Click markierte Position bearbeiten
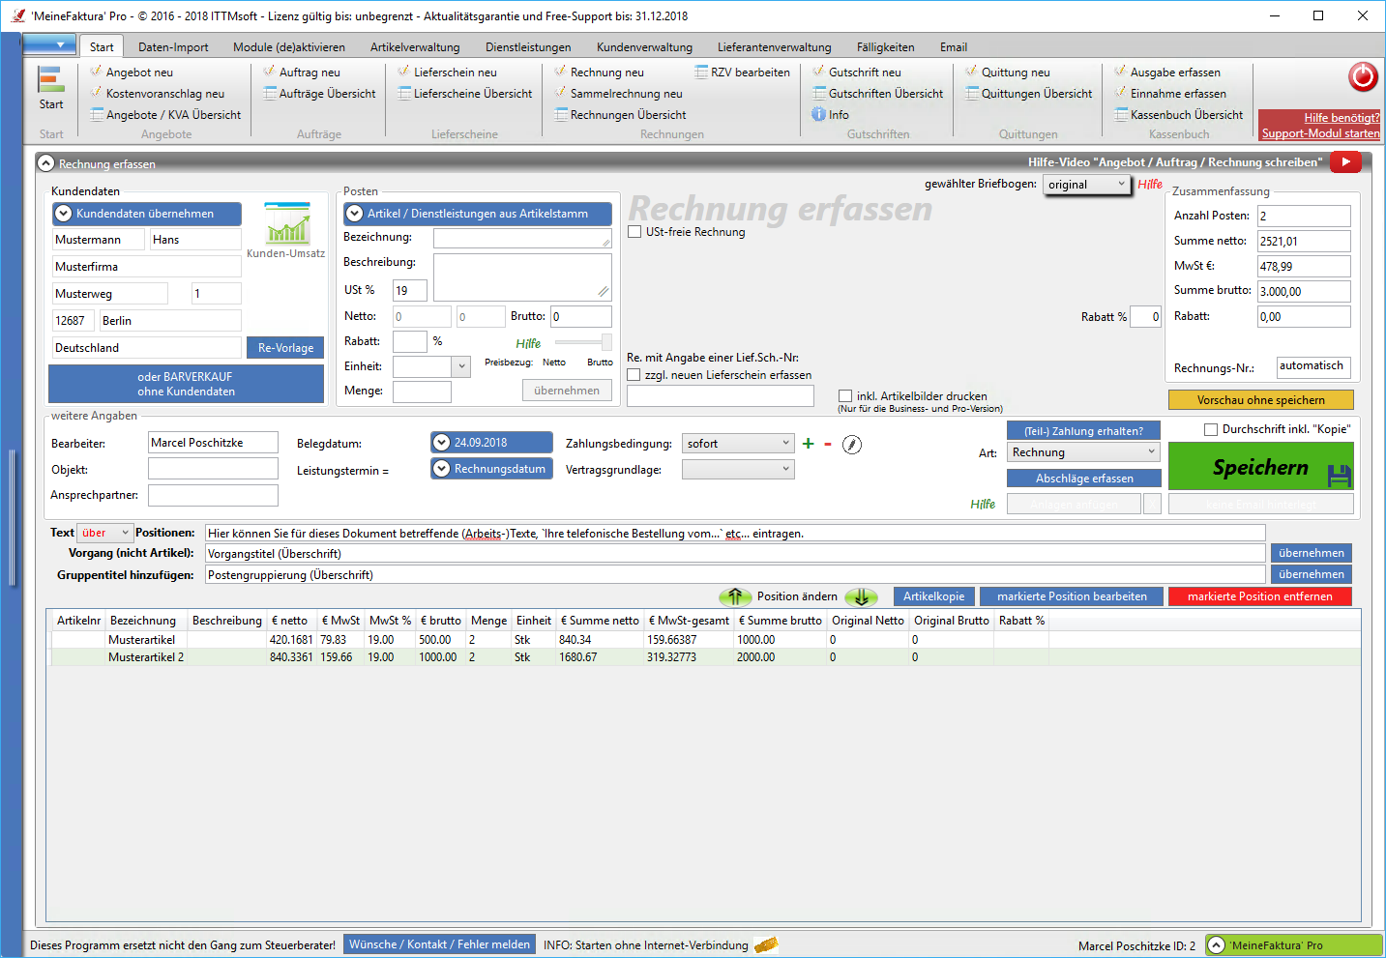 [1072, 596]
